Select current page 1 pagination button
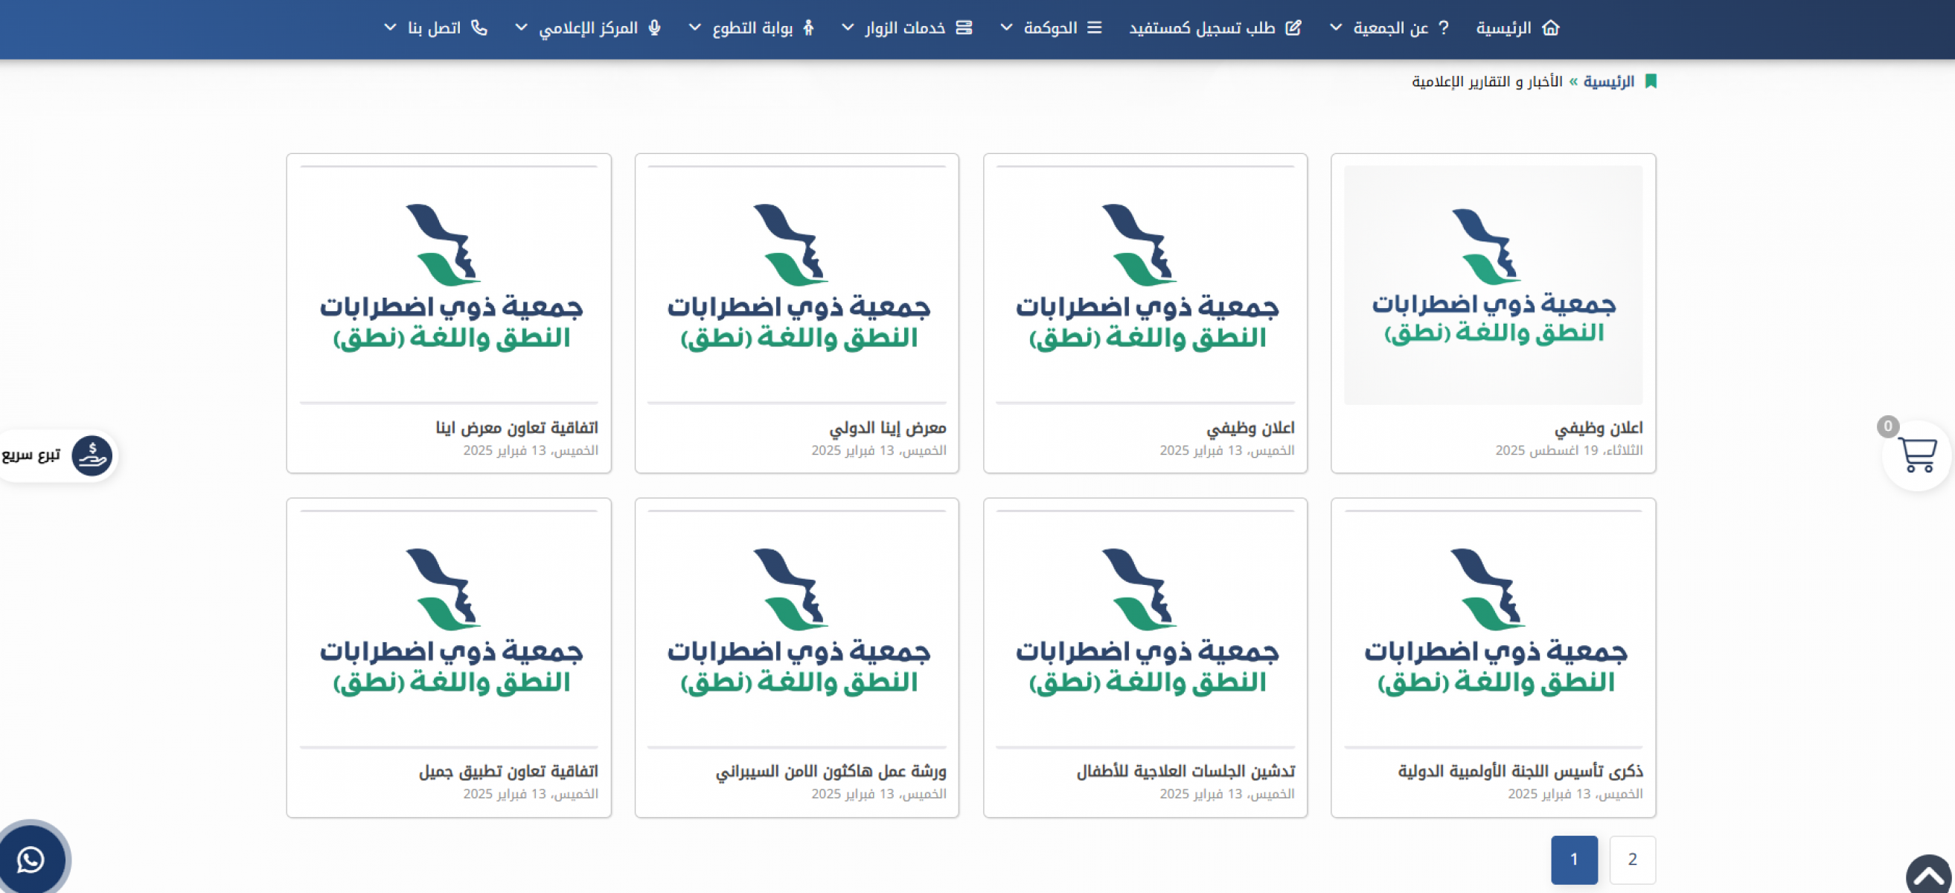 coord(1573,859)
